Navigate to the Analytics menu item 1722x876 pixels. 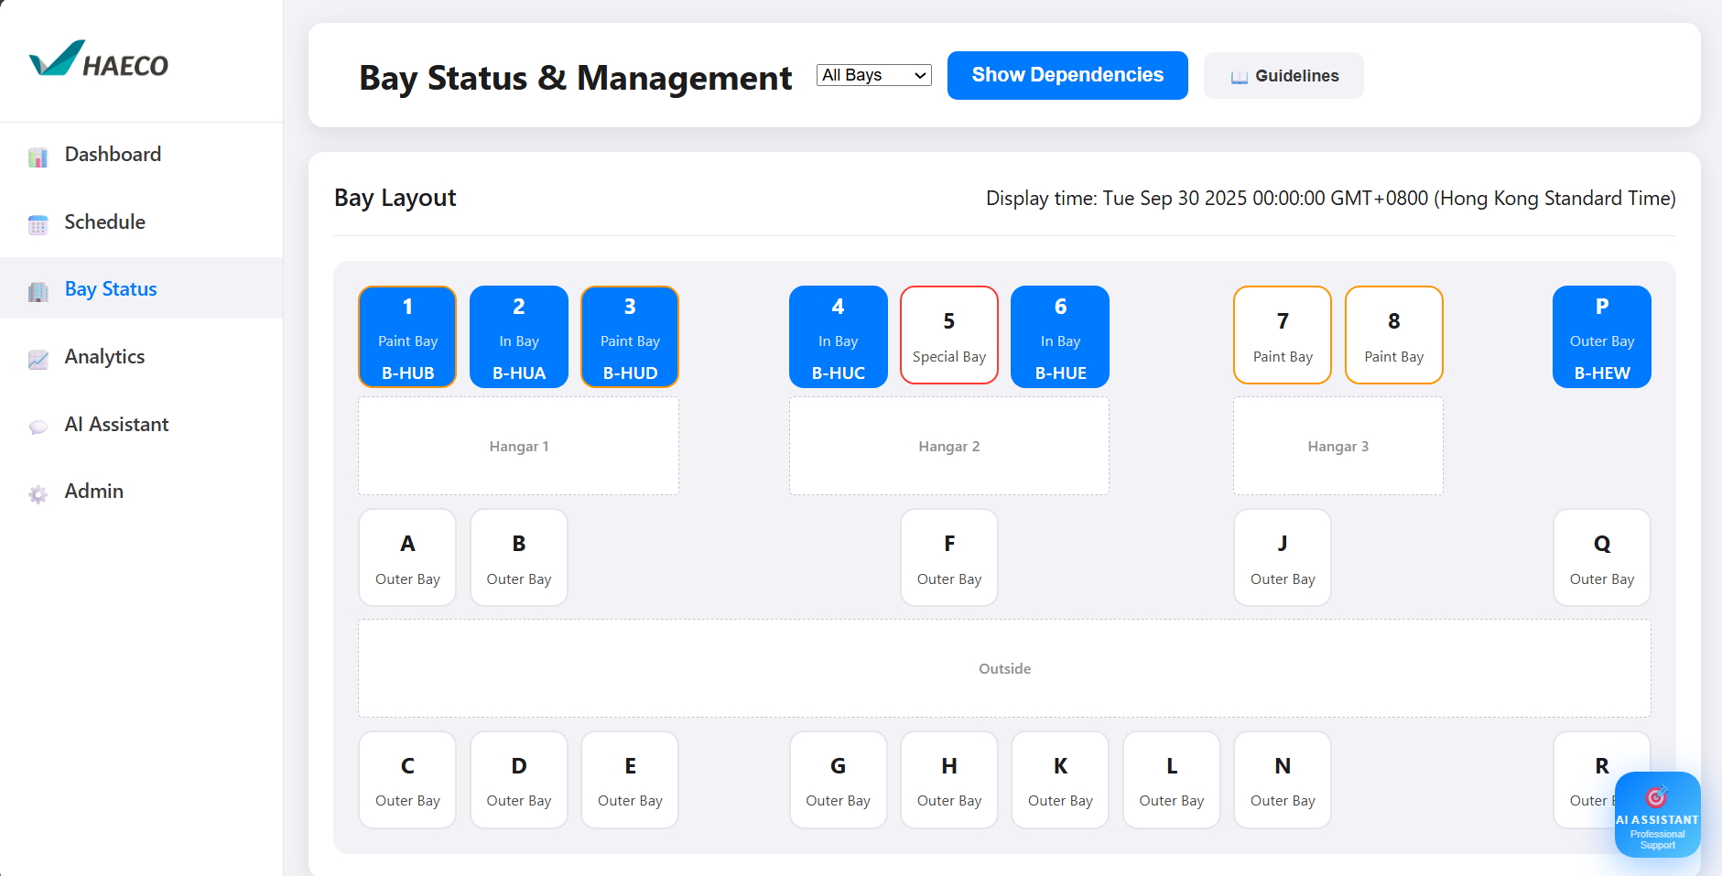point(103,356)
